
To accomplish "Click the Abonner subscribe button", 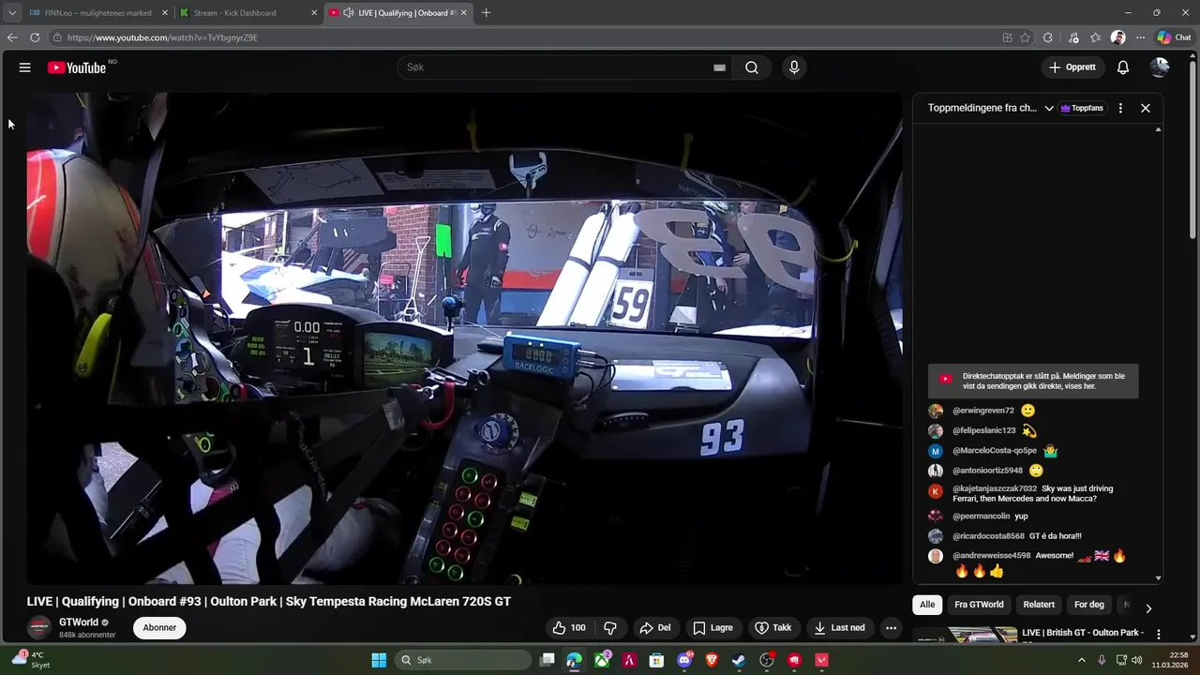I will coord(159,628).
